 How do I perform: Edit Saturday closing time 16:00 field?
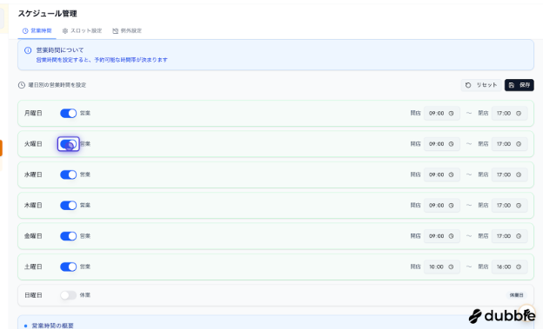click(x=509, y=266)
